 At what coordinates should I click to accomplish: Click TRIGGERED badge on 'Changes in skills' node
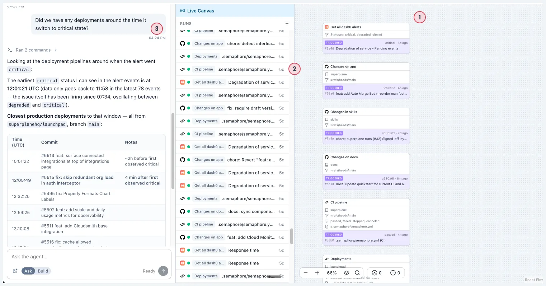point(334,133)
